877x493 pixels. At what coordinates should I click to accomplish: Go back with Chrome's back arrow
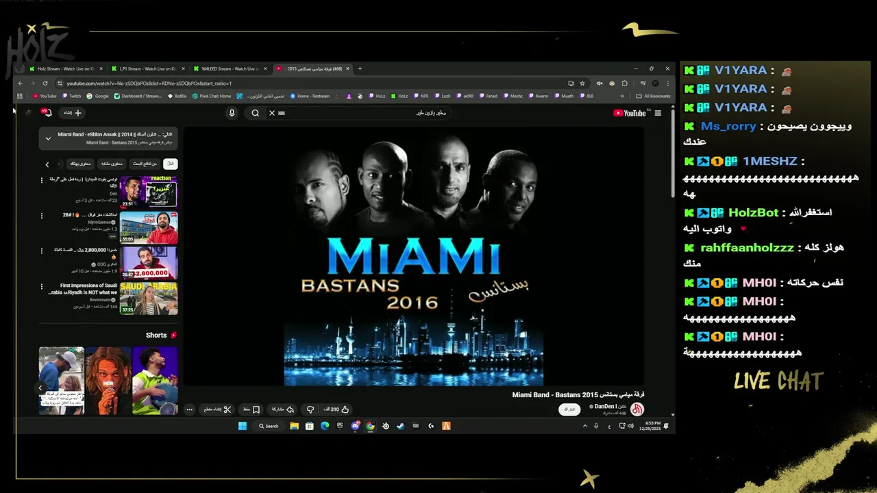point(20,83)
